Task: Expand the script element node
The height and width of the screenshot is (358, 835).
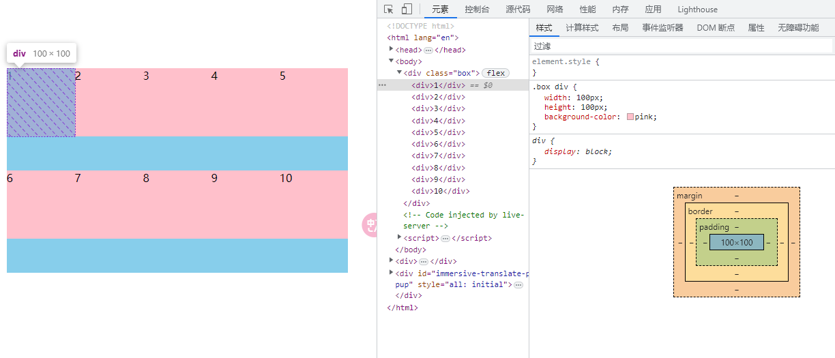Action: 400,237
